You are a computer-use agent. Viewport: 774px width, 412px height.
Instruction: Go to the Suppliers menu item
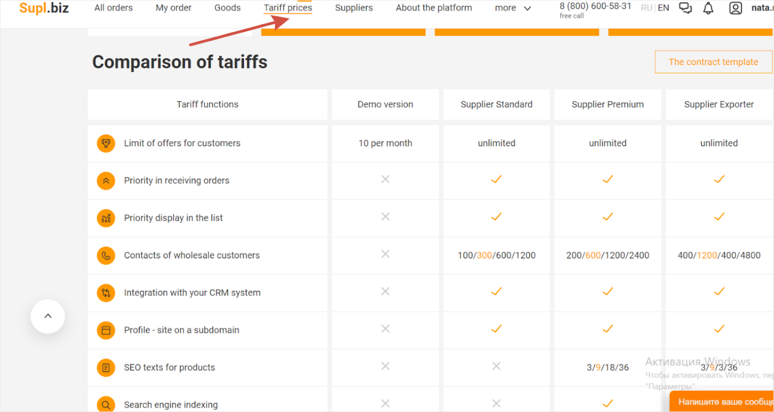pos(354,8)
